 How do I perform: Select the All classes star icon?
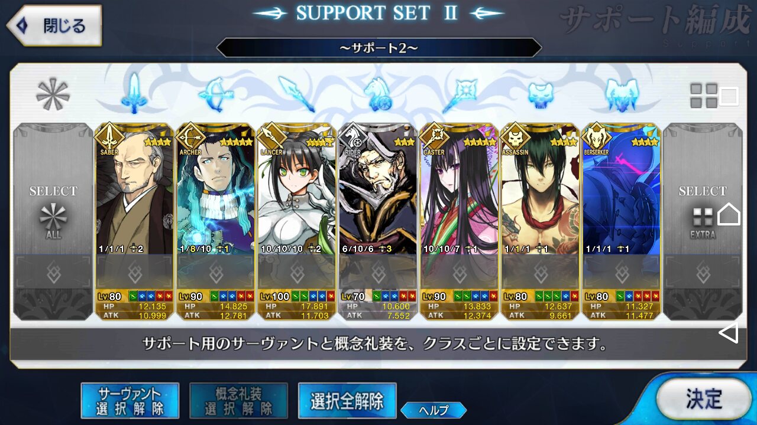[53, 94]
